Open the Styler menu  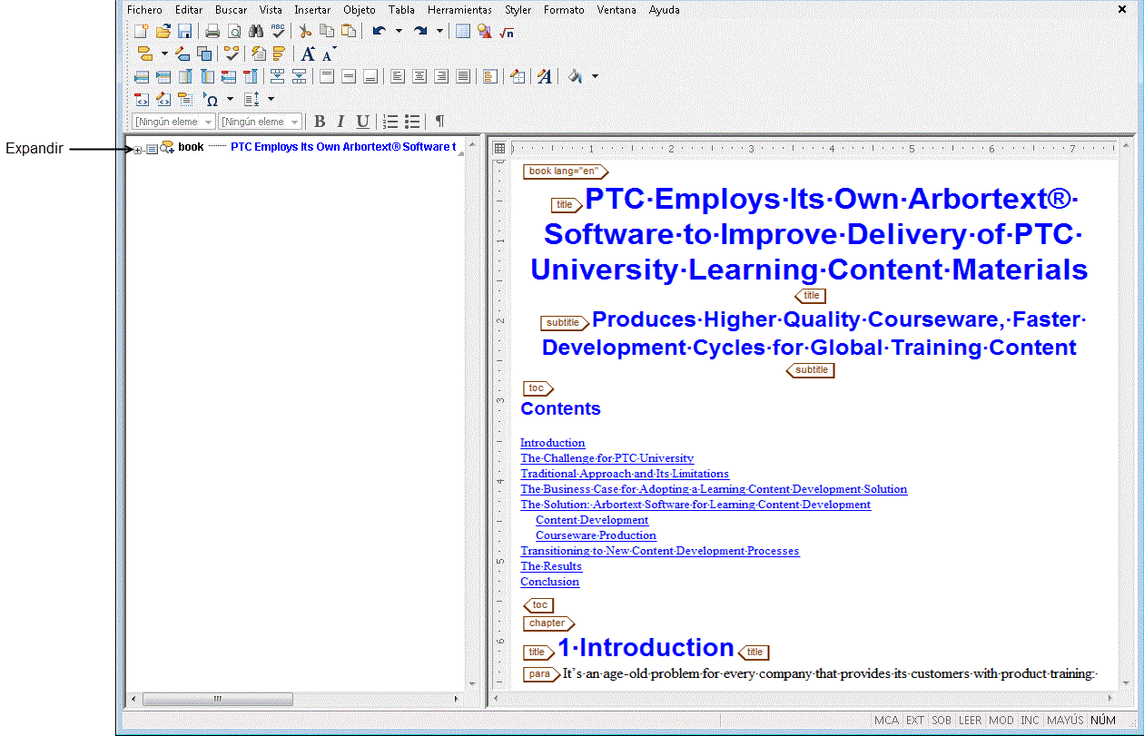518,10
